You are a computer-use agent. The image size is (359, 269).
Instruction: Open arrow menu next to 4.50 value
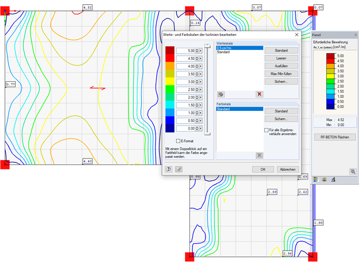coord(201,59)
